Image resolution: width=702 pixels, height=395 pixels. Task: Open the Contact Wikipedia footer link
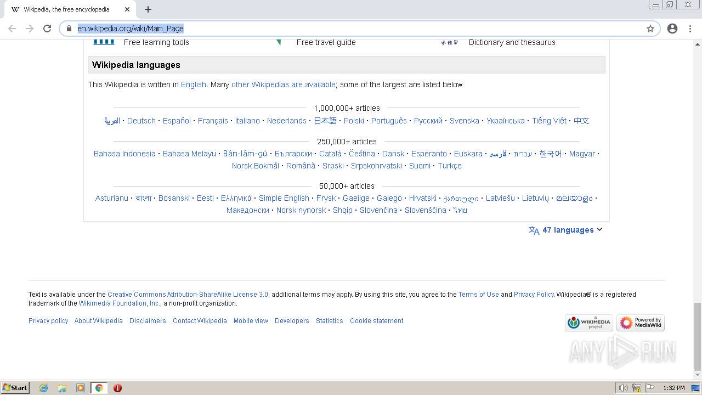coord(200,321)
